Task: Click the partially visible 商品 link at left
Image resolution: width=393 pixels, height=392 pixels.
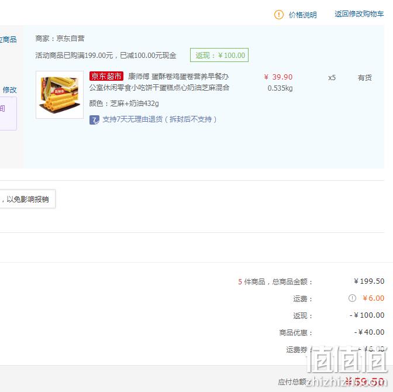Action: (x=8, y=39)
